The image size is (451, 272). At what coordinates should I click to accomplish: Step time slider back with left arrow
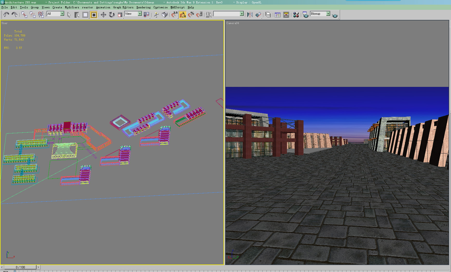pyautogui.click(x=2, y=267)
